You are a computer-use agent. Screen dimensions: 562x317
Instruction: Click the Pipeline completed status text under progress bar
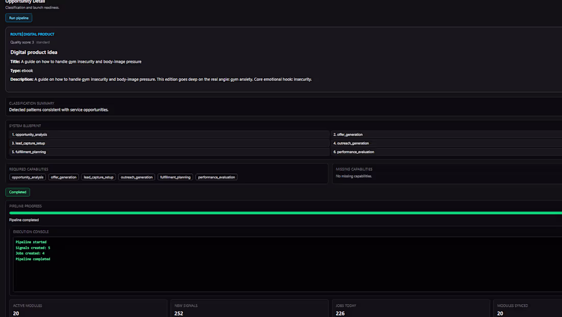coord(24,220)
